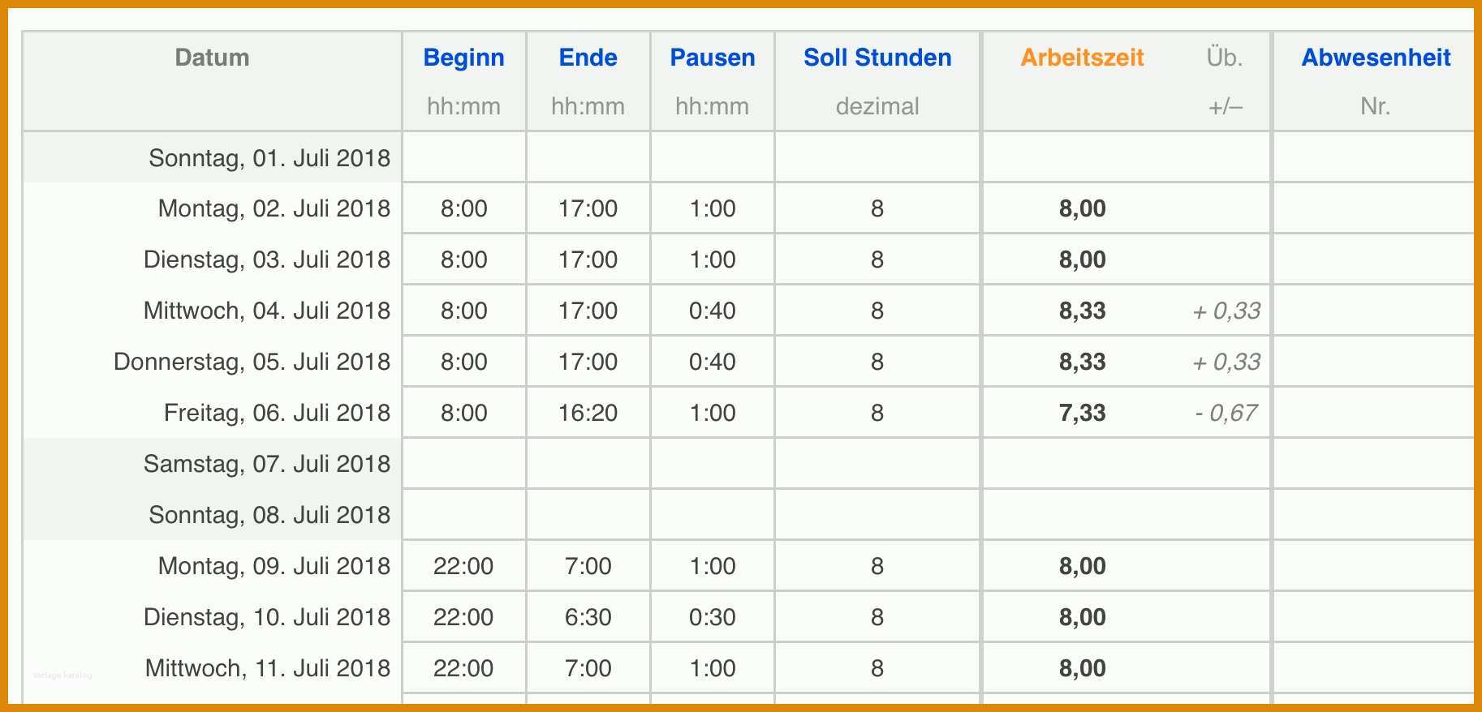Click the Soll Stunden header
The height and width of the screenshot is (712, 1482).
point(877,58)
